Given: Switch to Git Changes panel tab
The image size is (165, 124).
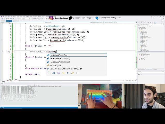Looking at the screenshot, I should pyautogui.click(x=155, y=69).
